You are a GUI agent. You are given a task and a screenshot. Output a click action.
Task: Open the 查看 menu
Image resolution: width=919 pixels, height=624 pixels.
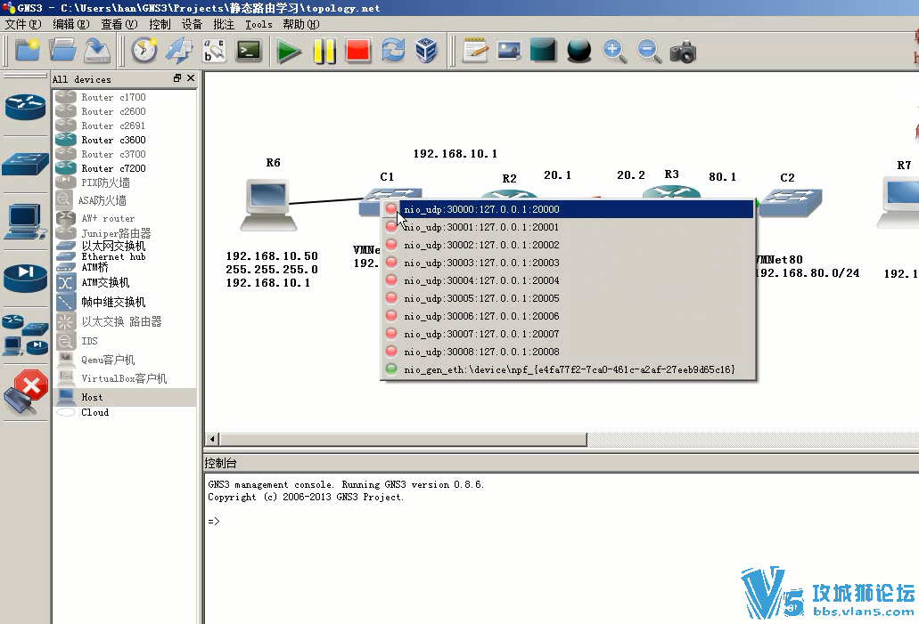click(119, 24)
